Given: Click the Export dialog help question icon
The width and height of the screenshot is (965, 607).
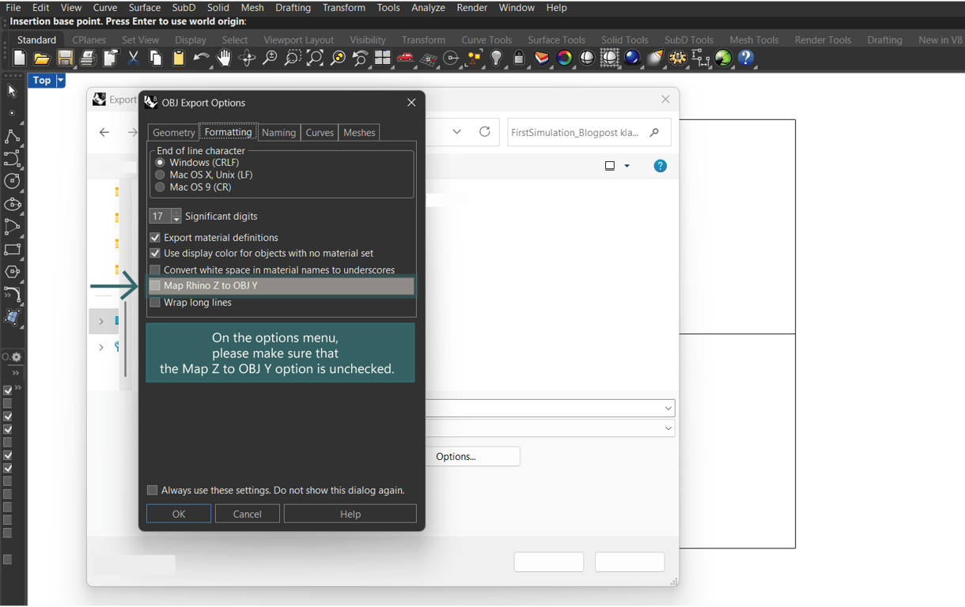Looking at the screenshot, I should point(660,166).
